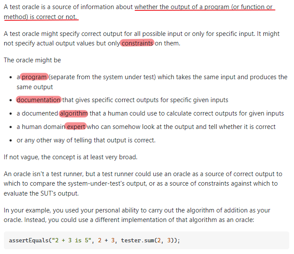Select the highlighted word "documentation"
Image resolution: width=294 pixels, height=254 pixels.
click(x=39, y=100)
